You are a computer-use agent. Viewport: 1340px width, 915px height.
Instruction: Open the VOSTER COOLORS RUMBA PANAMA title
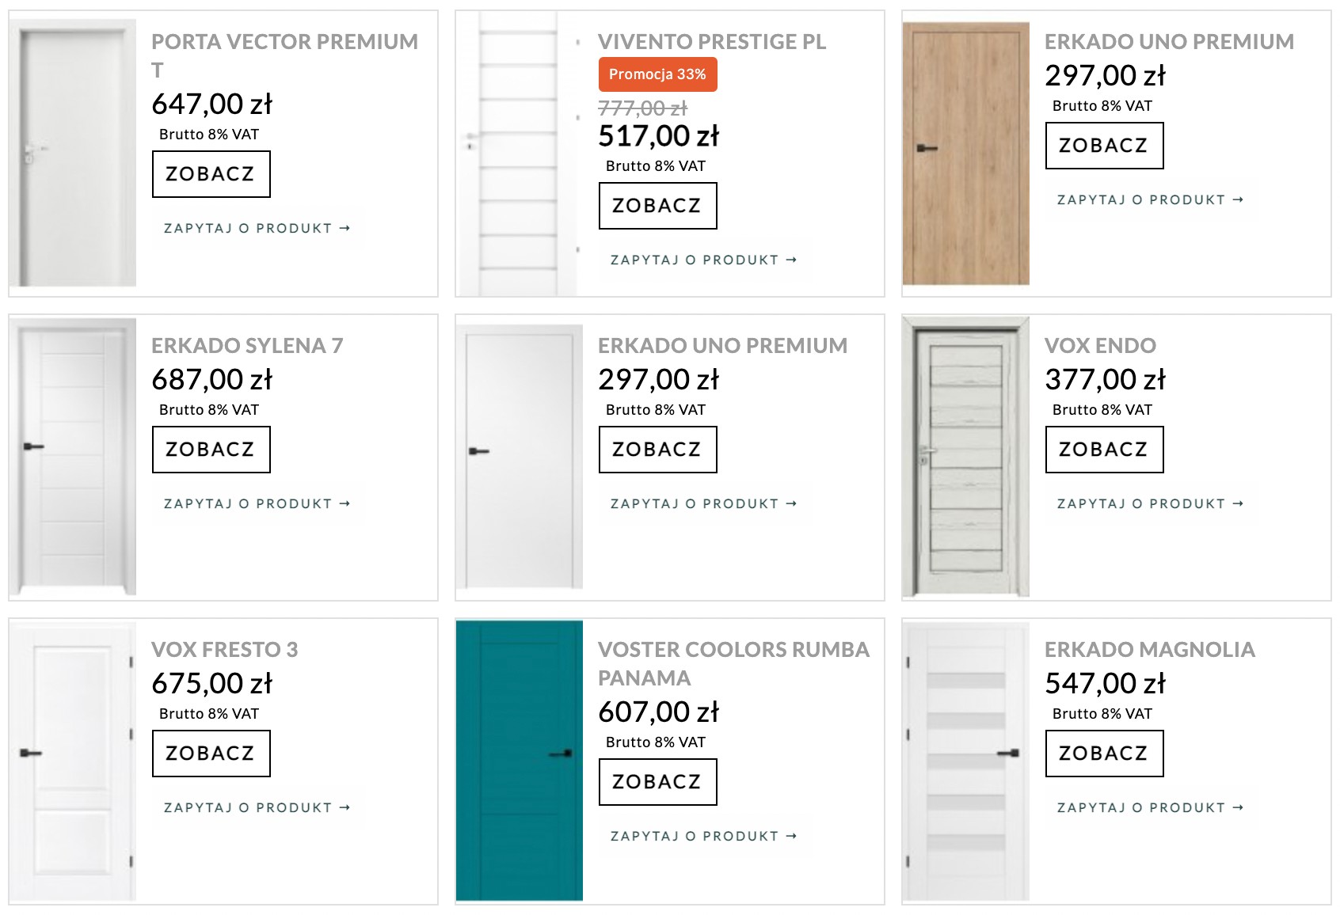point(733,663)
